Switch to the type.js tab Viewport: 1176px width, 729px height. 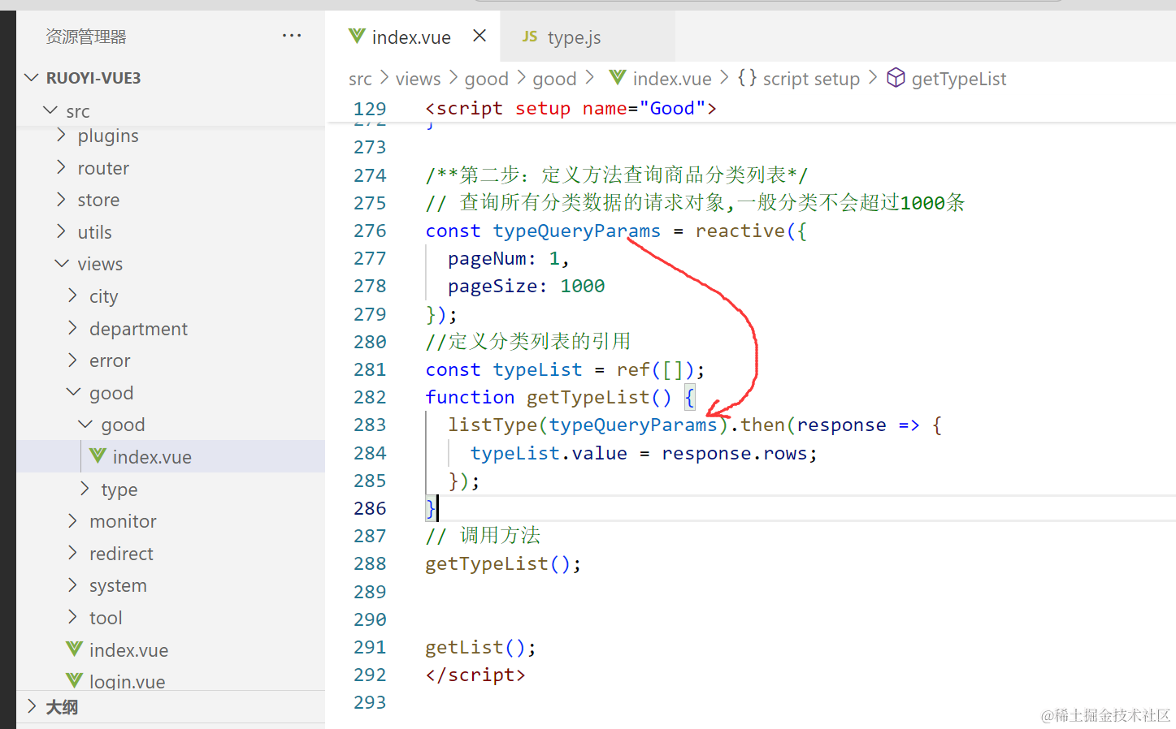573,37
